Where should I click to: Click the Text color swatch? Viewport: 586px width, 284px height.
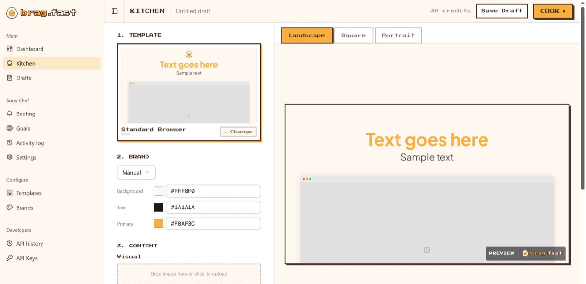point(158,208)
